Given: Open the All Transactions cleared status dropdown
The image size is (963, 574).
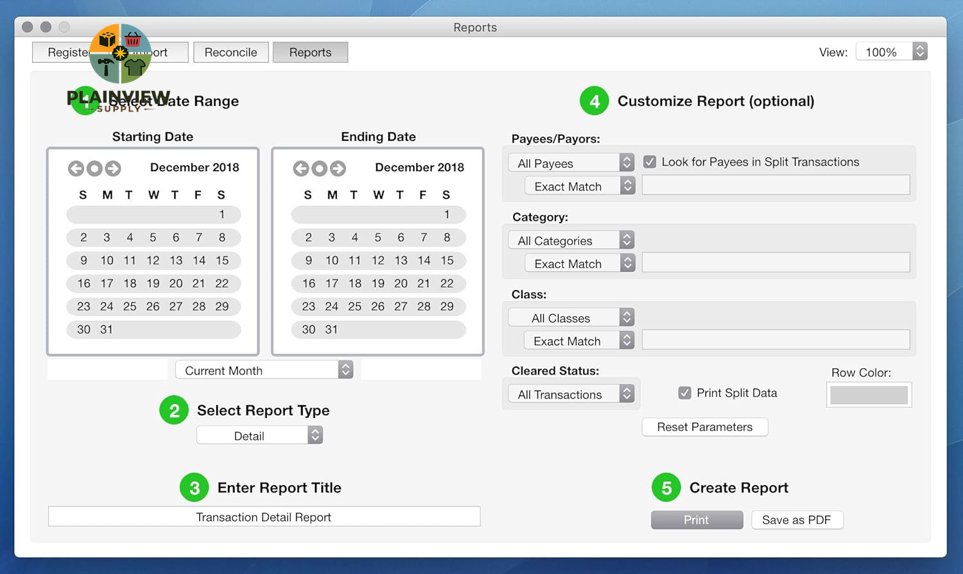Looking at the screenshot, I should tap(571, 394).
